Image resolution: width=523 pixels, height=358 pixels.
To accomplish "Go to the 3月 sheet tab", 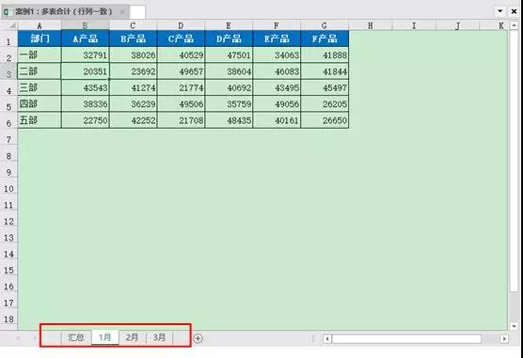I will 159,337.
